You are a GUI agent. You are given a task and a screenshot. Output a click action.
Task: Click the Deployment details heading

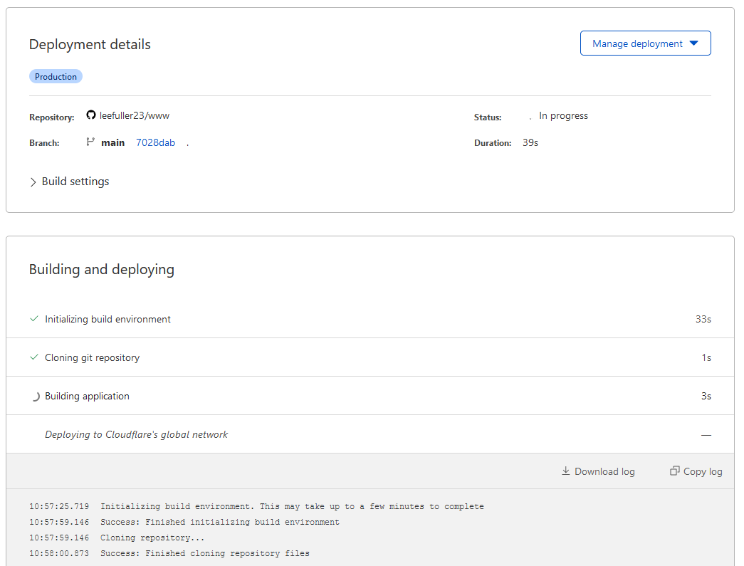90,44
